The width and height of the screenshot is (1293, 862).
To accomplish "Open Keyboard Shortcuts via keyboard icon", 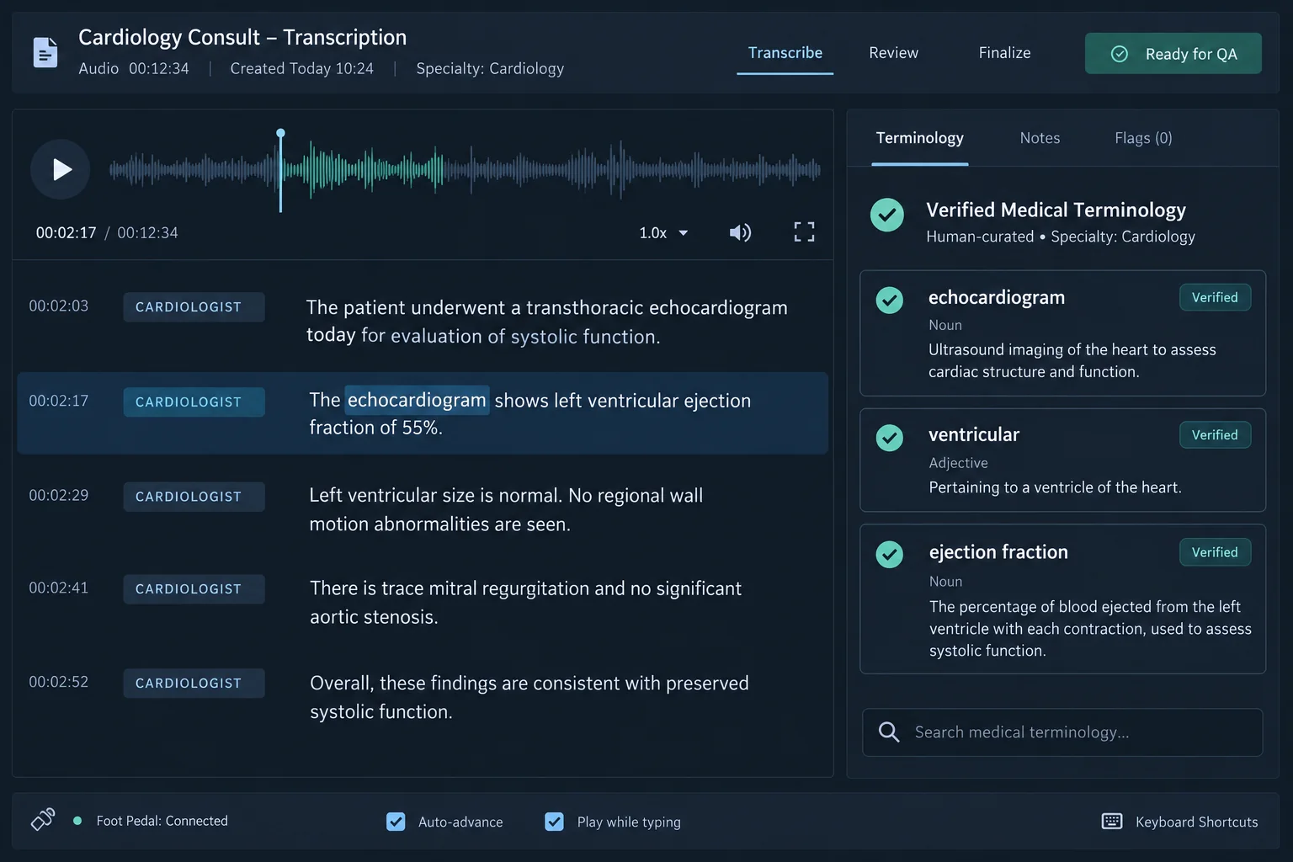I will [x=1112, y=822].
